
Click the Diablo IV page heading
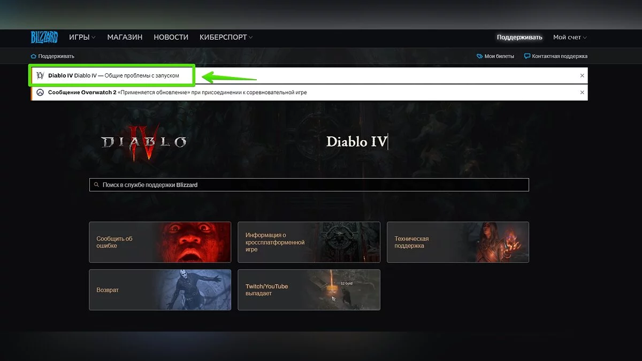[357, 142]
